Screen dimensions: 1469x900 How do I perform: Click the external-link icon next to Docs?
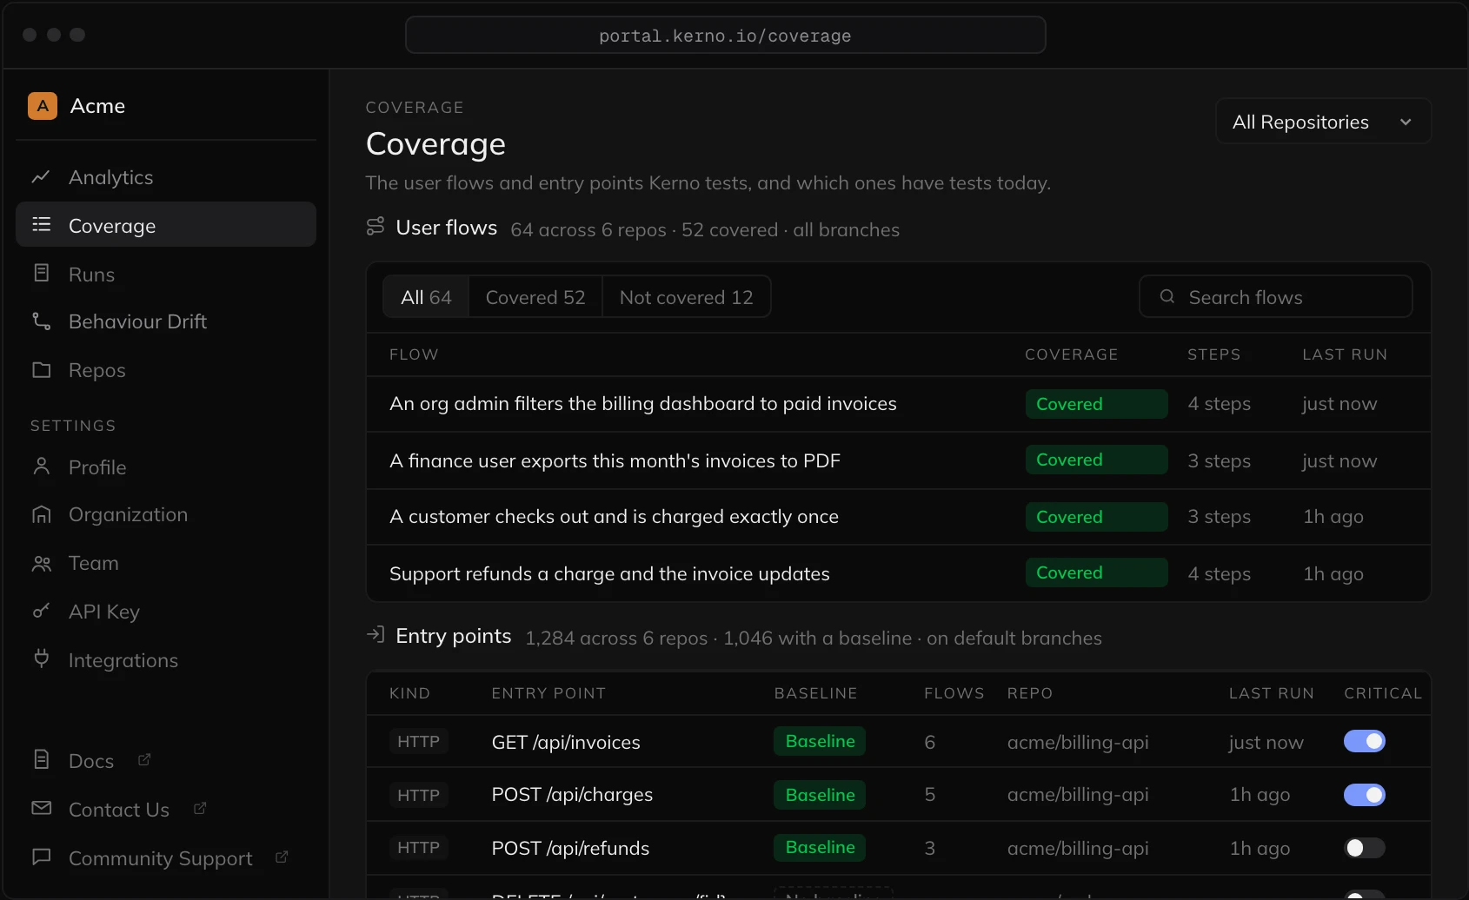[144, 759]
